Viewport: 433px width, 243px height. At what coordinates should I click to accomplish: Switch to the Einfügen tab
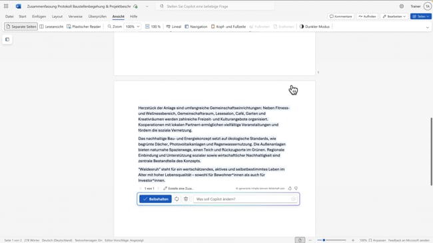tap(39, 17)
